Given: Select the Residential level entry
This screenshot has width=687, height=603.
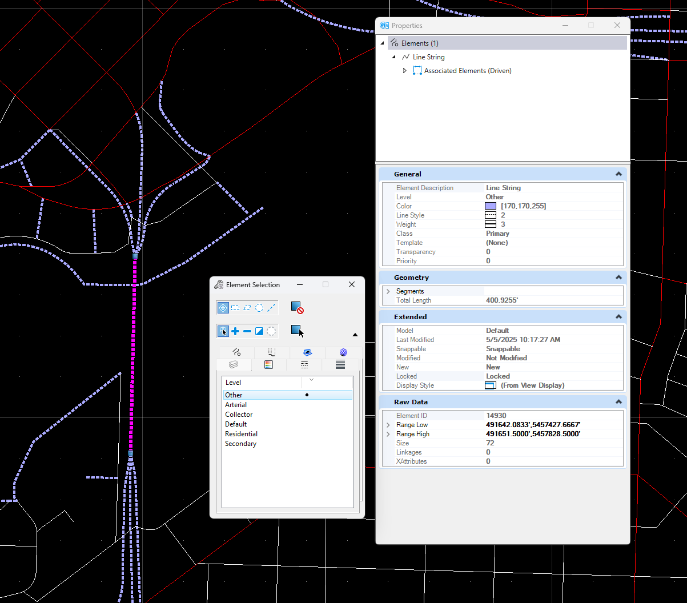Looking at the screenshot, I should point(241,434).
